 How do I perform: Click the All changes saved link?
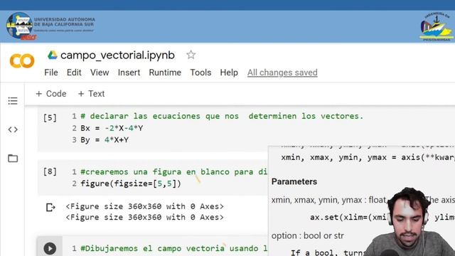(282, 73)
